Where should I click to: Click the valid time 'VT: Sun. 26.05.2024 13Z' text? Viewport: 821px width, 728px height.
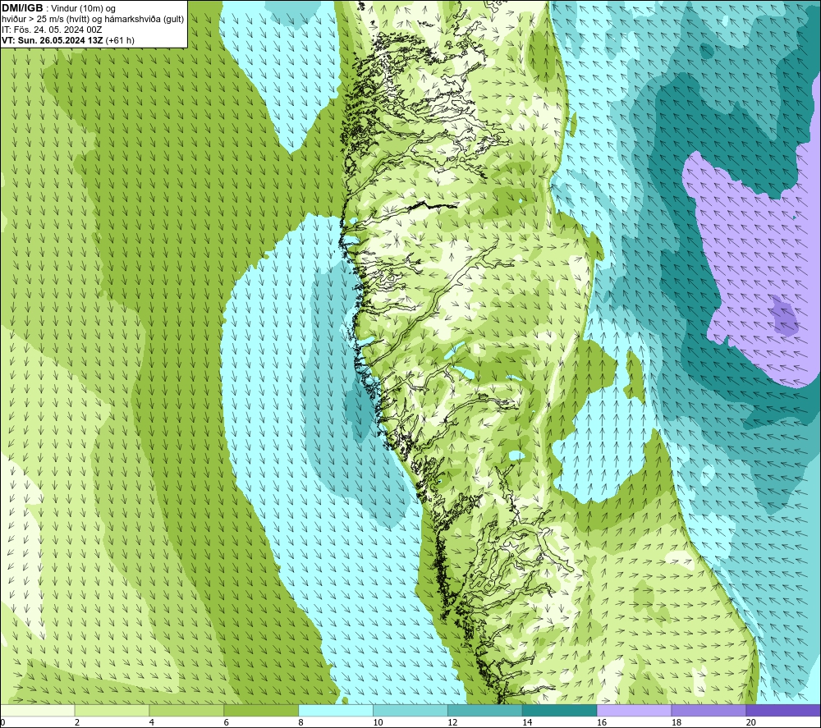[x=53, y=40]
